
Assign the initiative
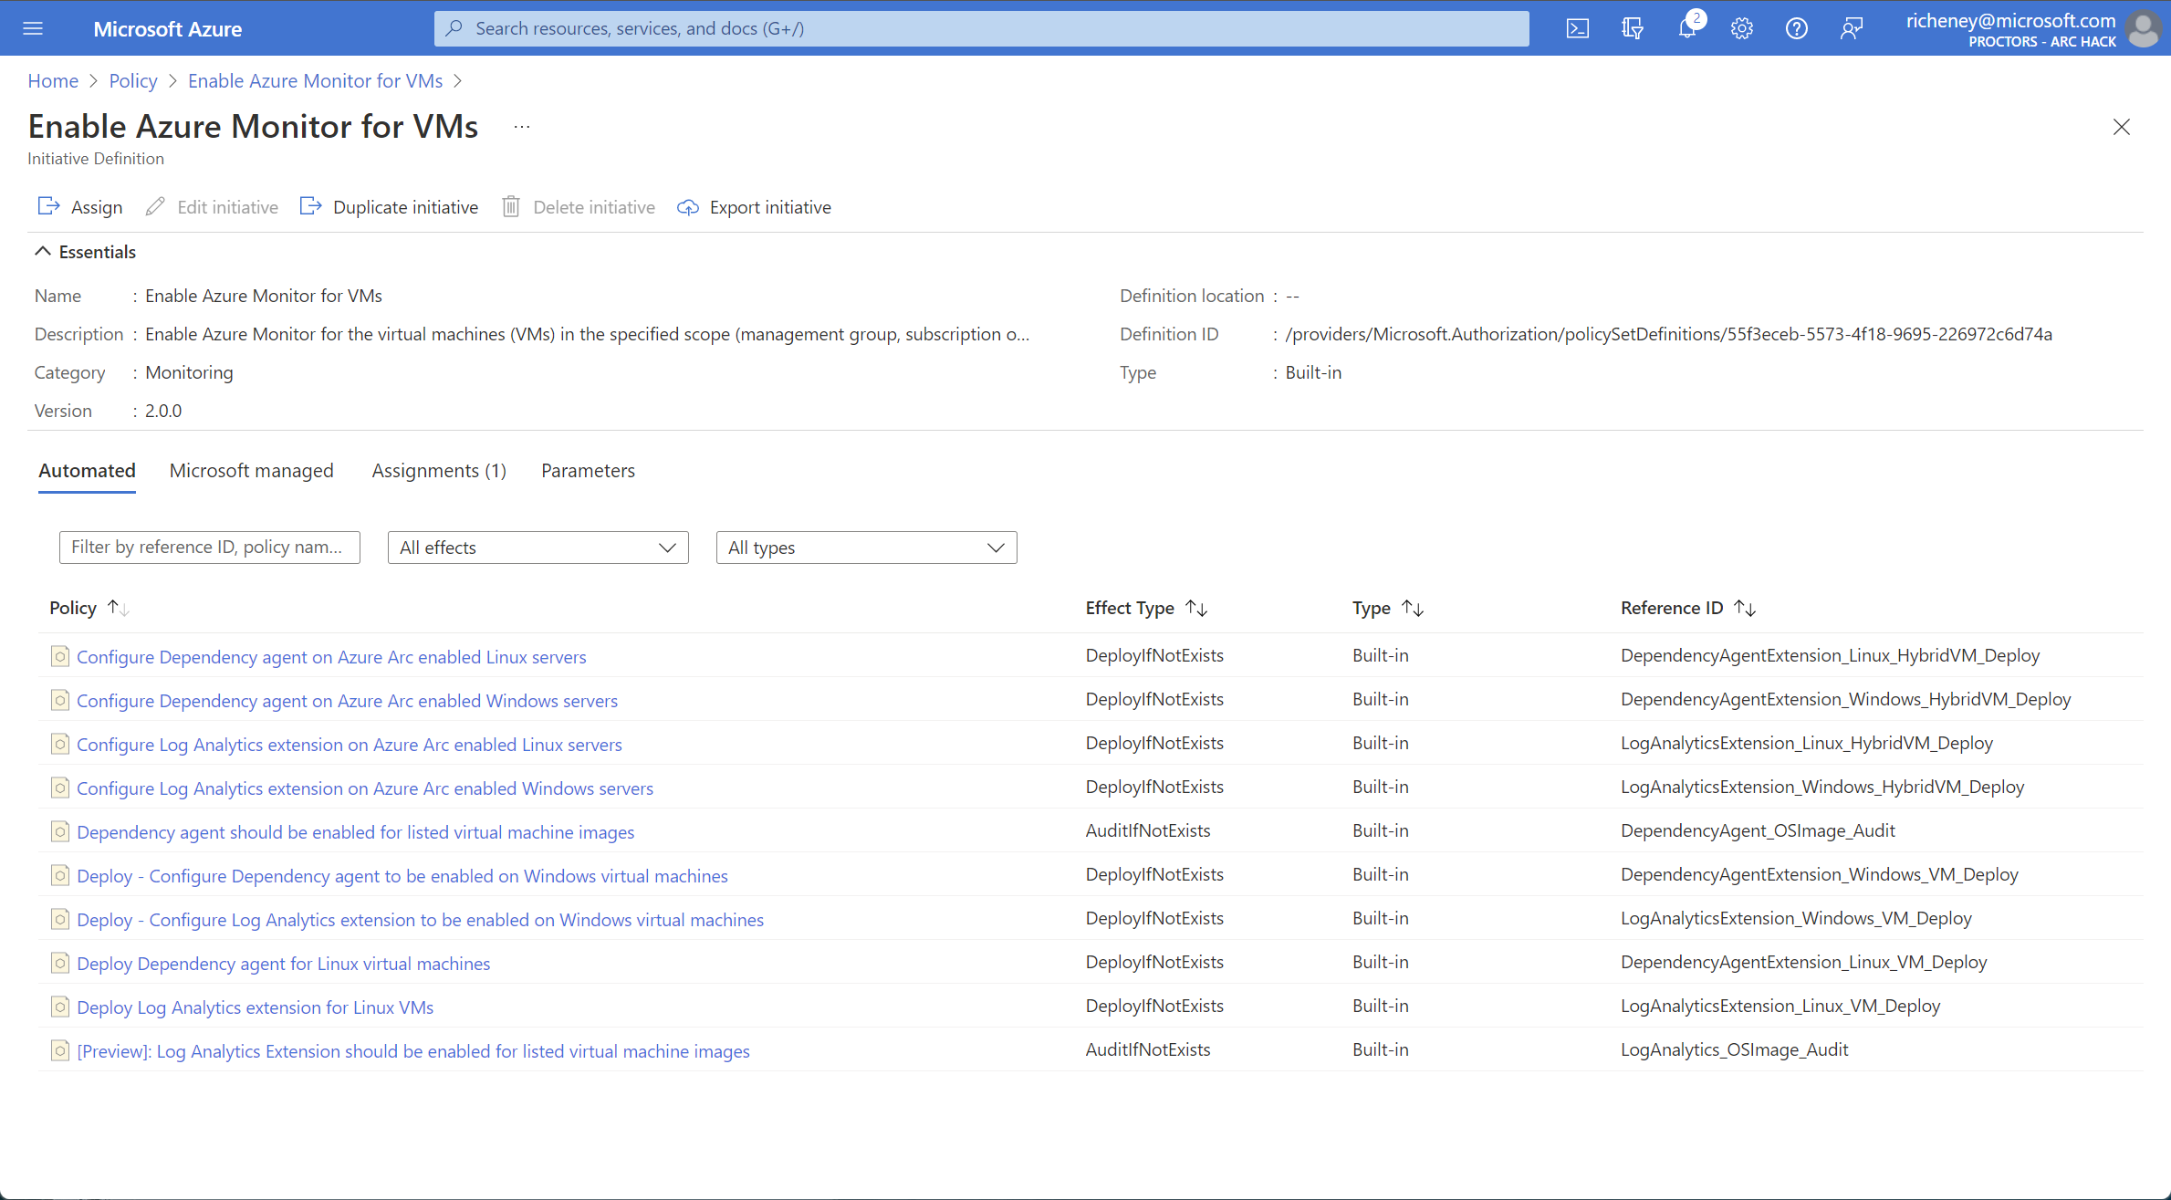tap(79, 206)
